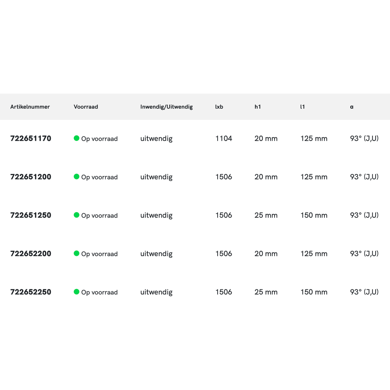The width and height of the screenshot is (390, 390).
Task: Click the Voorraad column header
Action: click(x=86, y=107)
